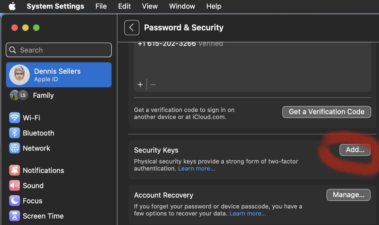Open Notifications bell icon
Image resolution: width=379 pixels, height=225 pixels.
[x=15, y=170]
